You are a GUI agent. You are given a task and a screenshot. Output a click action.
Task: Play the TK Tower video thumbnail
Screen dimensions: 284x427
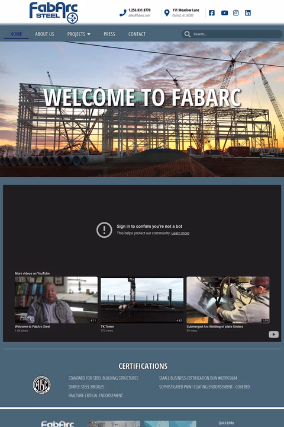click(142, 300)
